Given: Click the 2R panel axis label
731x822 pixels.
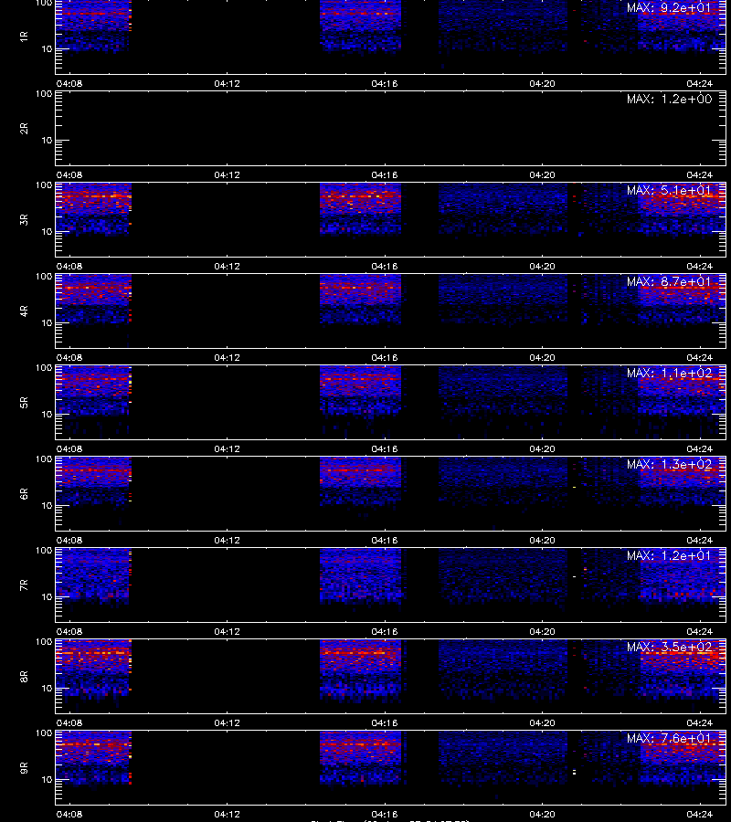Looking at the screenshot, I should [24, 129].
